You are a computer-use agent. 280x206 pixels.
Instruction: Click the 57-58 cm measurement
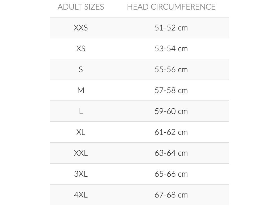pyautogui.click(x=171, y=90)
